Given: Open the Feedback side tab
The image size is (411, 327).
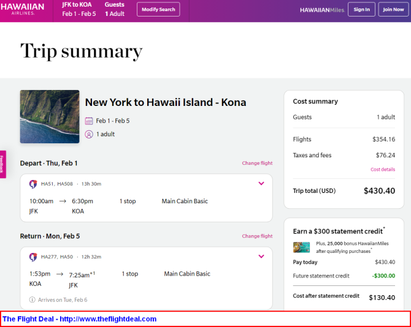Looking at the screenshot, I should [x=2, y=164].
